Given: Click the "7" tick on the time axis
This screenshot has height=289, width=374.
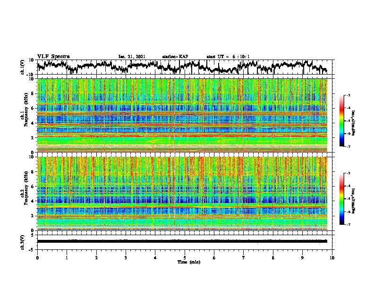Looking at the screenshot, I should [244, 258].
